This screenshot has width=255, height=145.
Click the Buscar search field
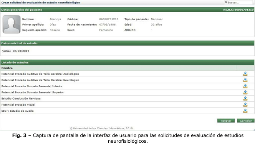[x=238, y=3]
